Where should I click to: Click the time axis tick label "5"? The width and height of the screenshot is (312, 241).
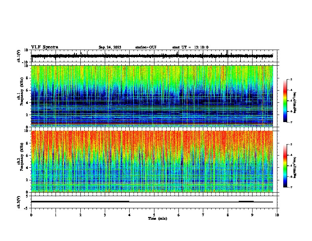pos(154,215)
